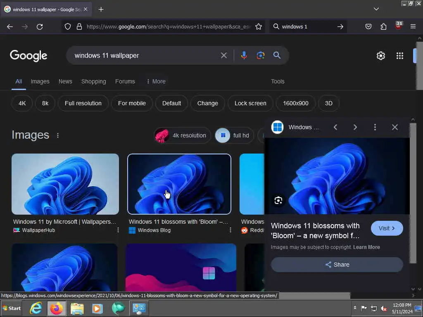Expand the list all tabs chevron
The width and height of the screenshot is (423, 317).
(376, 9)
